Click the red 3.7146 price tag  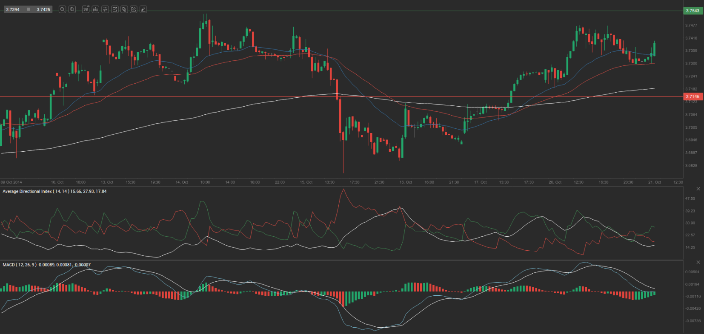693,97
